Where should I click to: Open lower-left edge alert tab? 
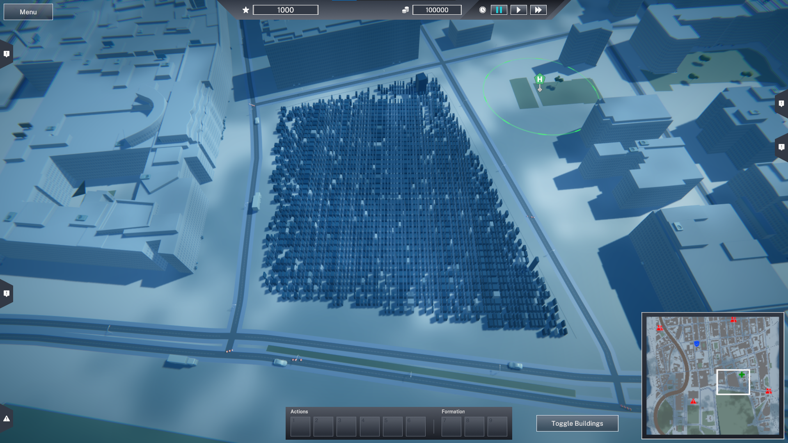(x=7, y=294)
